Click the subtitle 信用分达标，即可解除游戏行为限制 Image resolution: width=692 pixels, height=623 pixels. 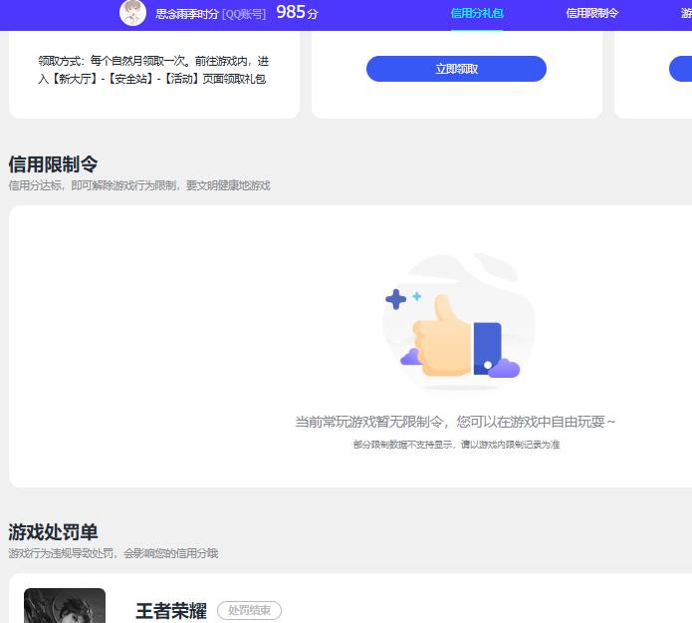tap(139, 185)
